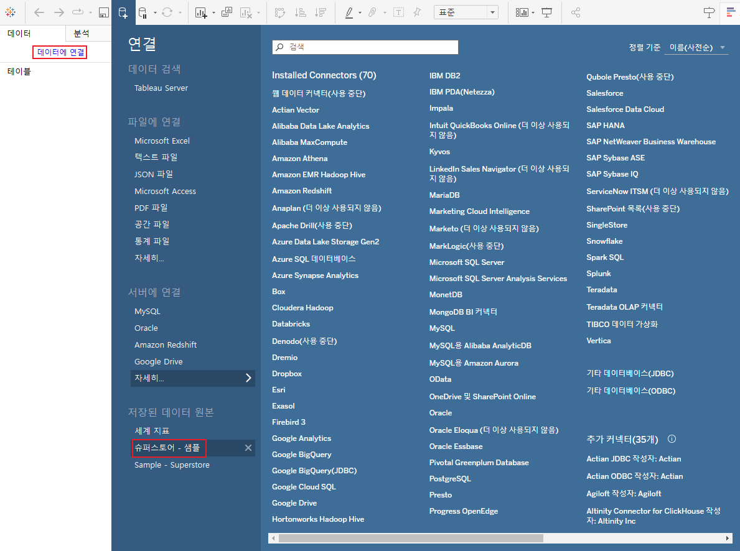Click the Tableau logo start page icon
The width and height of the screenshot is (740, 551).
[x=11, y=12]
